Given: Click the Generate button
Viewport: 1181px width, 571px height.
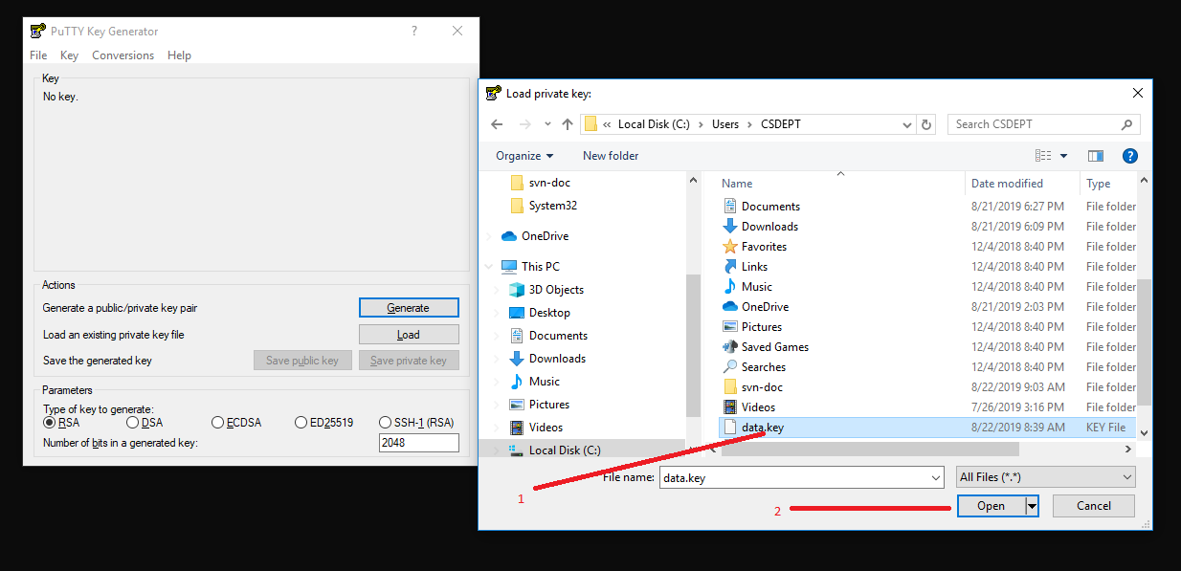Looking at the screenshot, I should (x=409, y=308).
